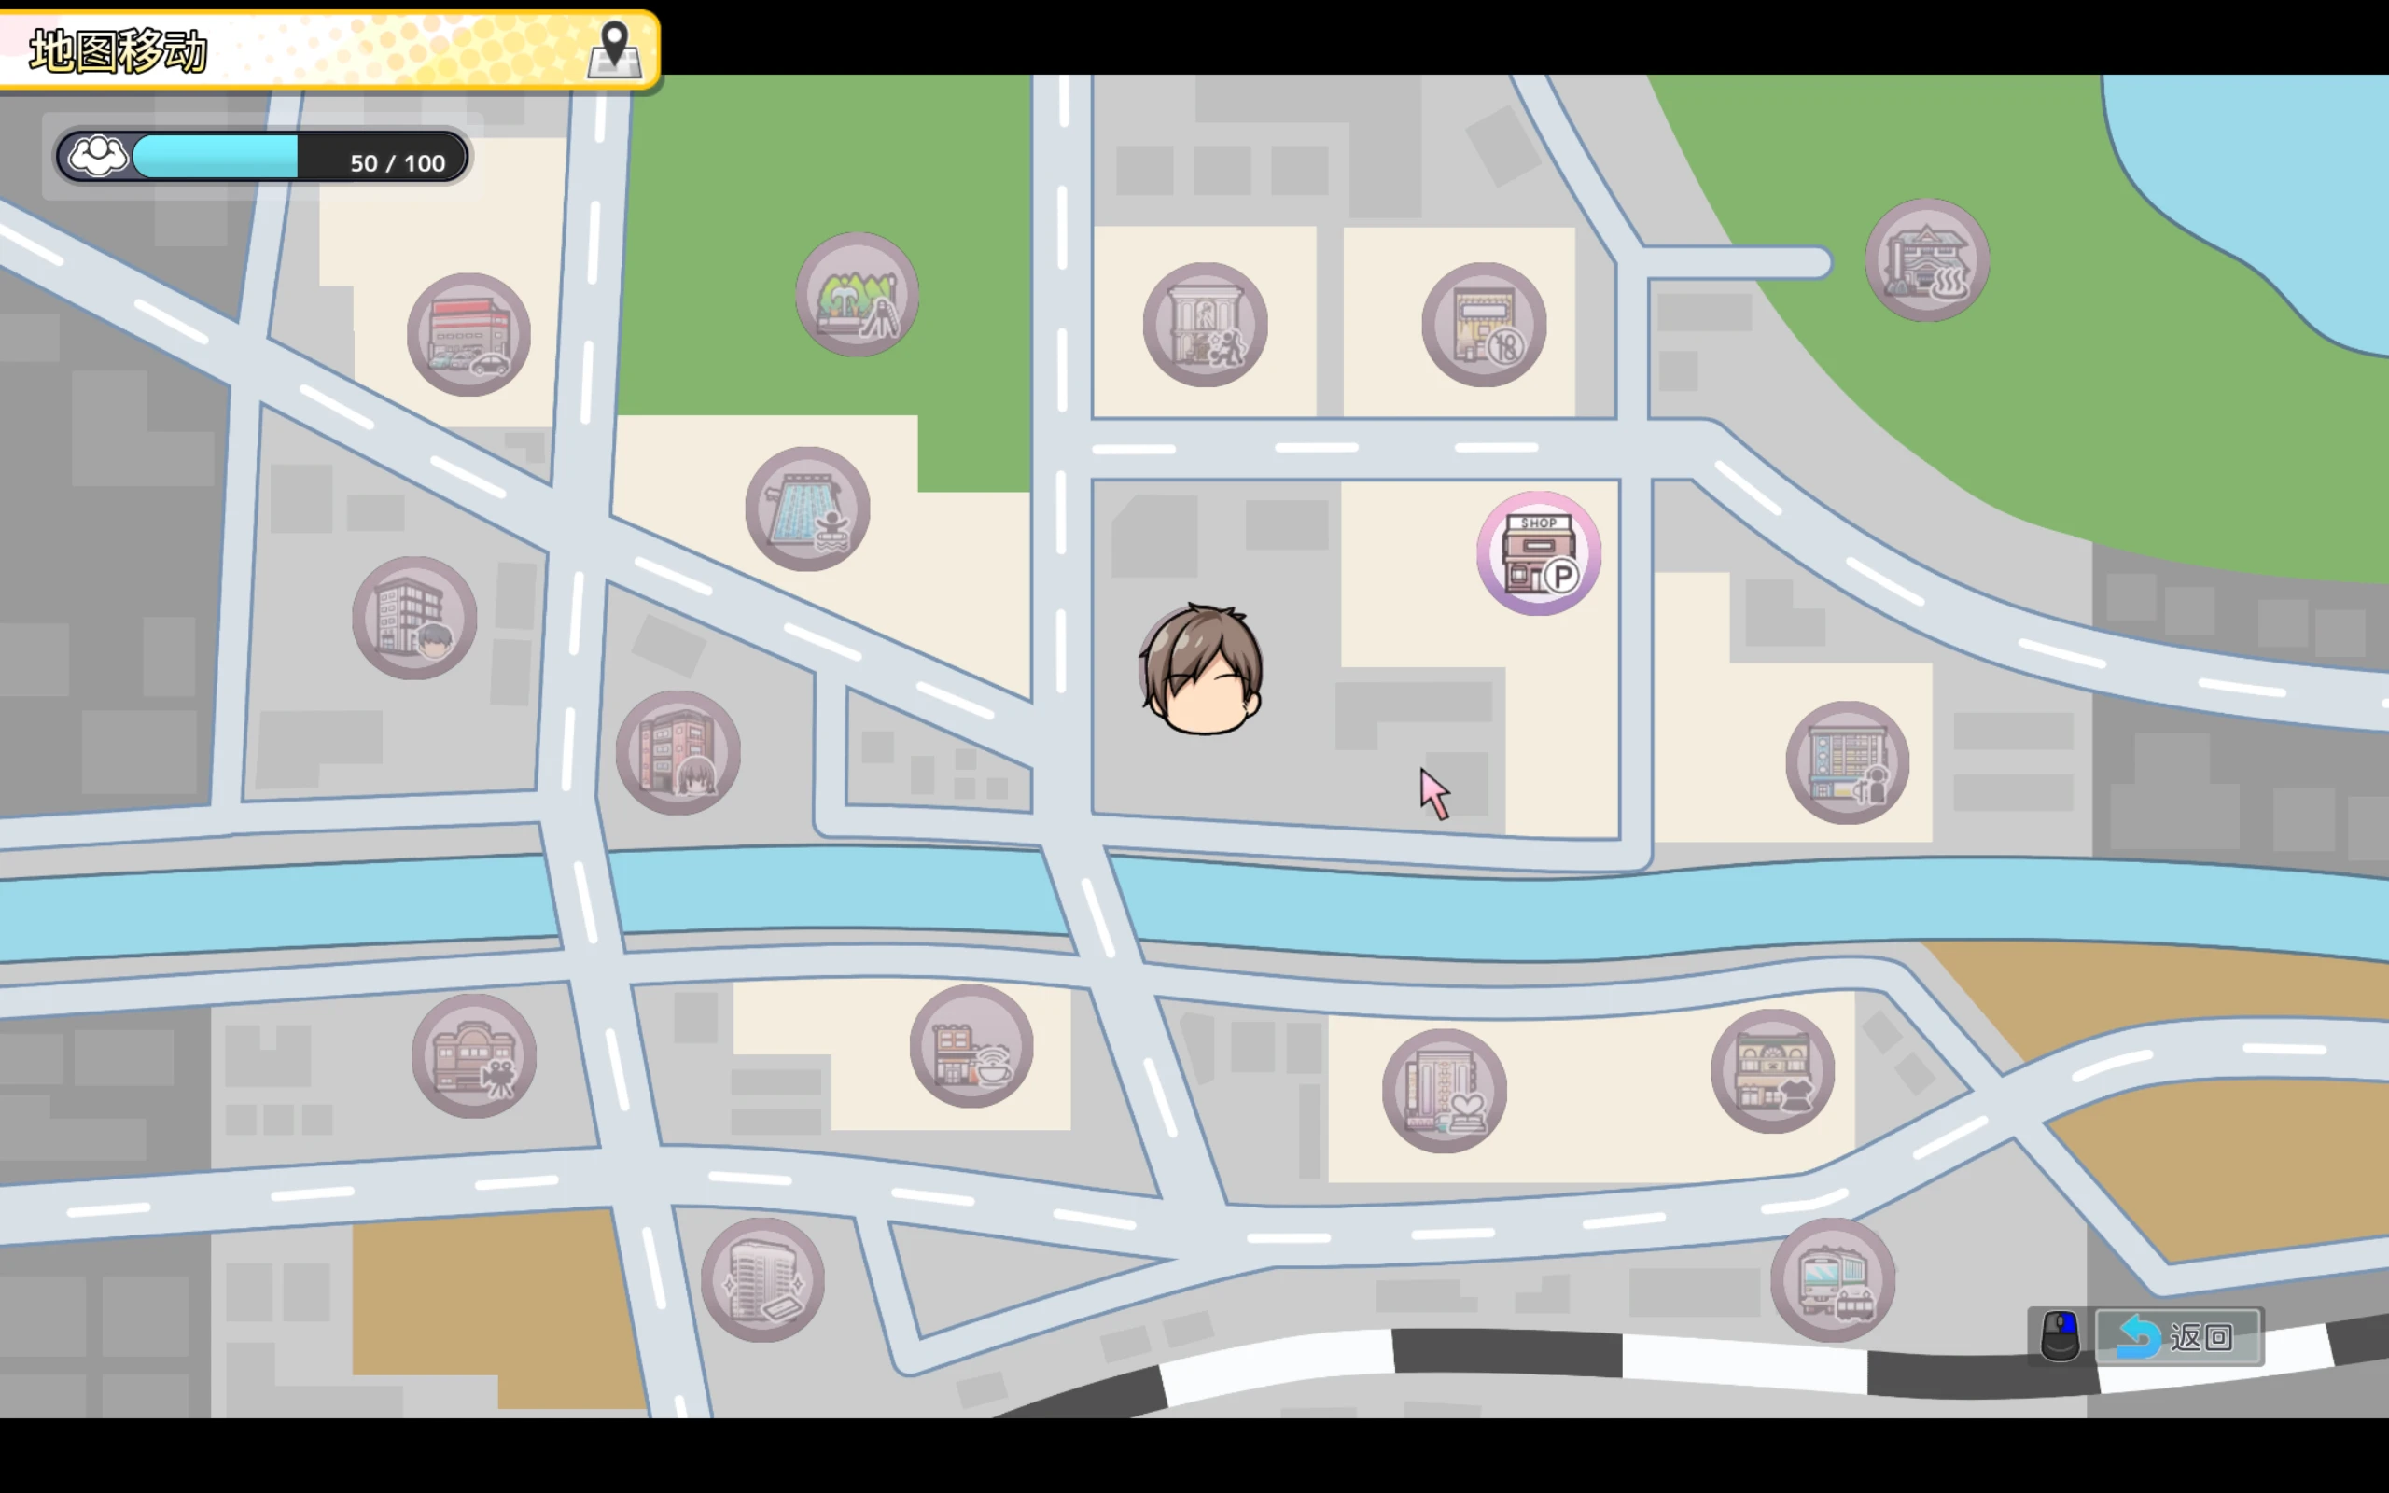Click the mouse right-click hint icon
Viewport: 2389px width, 1493px height.
pos(2061,1336)
